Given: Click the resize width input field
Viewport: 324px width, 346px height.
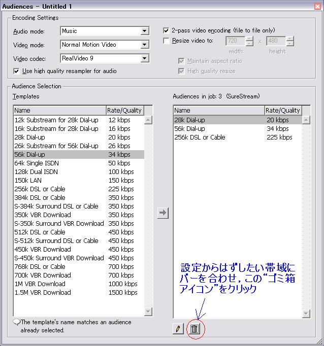Looking at the screenshot, I should [x=235, y=41].
